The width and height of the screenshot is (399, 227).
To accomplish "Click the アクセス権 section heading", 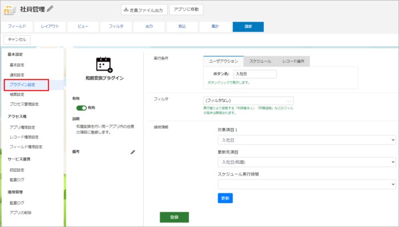I will point(17,117).
